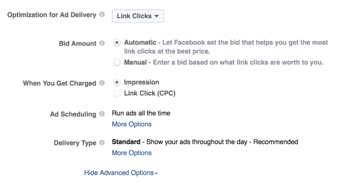Screen dimensions: 348x196
Task: Click the Delivery Type info icon
Action: [x=102, y=143]
